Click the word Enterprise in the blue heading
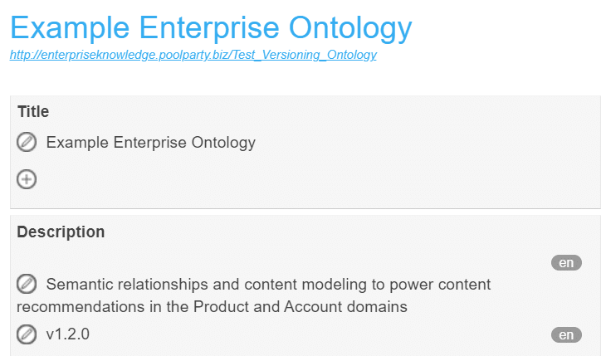Image resolution: width=606 pixels, height=356 pixels. point(209,28)
